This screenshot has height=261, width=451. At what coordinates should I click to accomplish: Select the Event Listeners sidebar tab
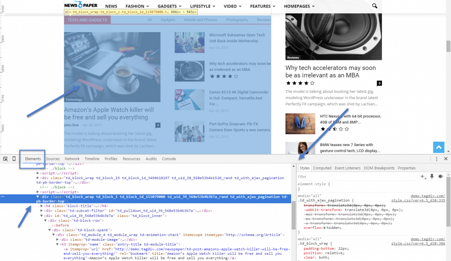click(x=347, y=168)
